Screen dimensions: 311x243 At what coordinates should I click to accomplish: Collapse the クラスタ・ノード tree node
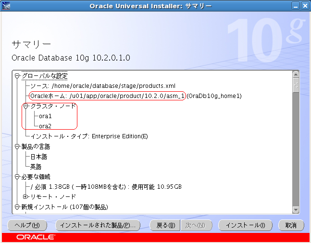[x=25, y=106]
